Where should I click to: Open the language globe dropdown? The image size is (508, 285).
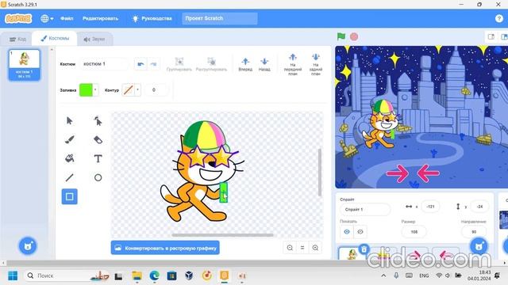[47, 18]
